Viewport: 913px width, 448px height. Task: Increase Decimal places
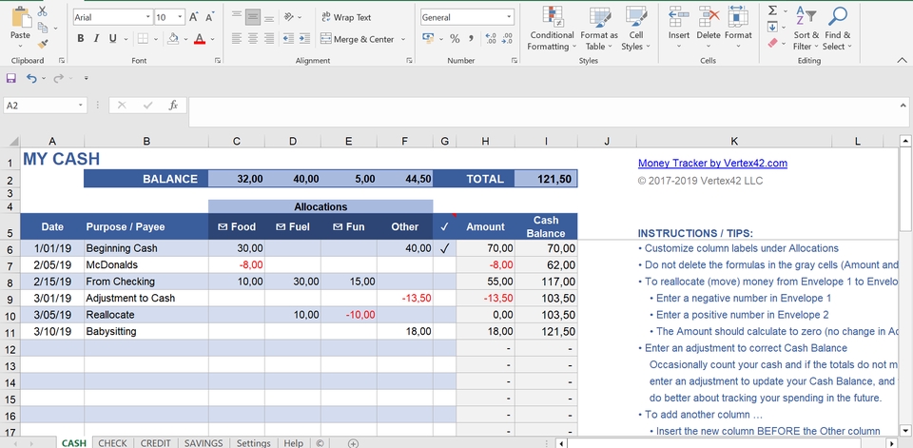pos(491,39)
